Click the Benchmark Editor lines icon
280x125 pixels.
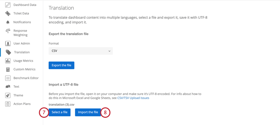(x=8, y=78)
